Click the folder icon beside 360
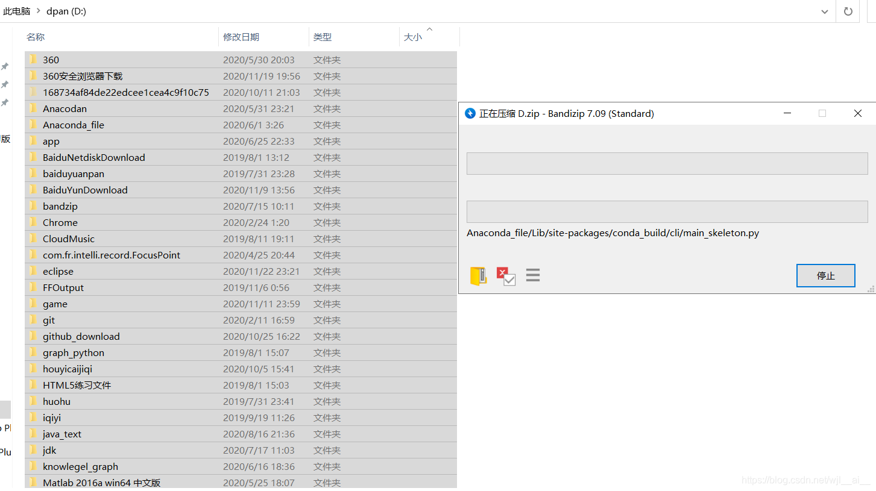The width and height of the screenshot is (876, 491). pyautogui.click(x=33, y=60)
